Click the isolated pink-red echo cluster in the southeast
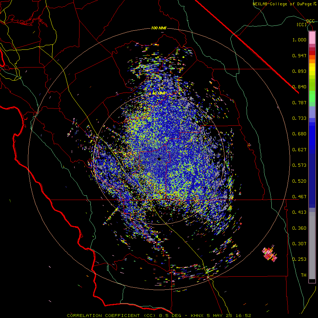 point(269,253)
